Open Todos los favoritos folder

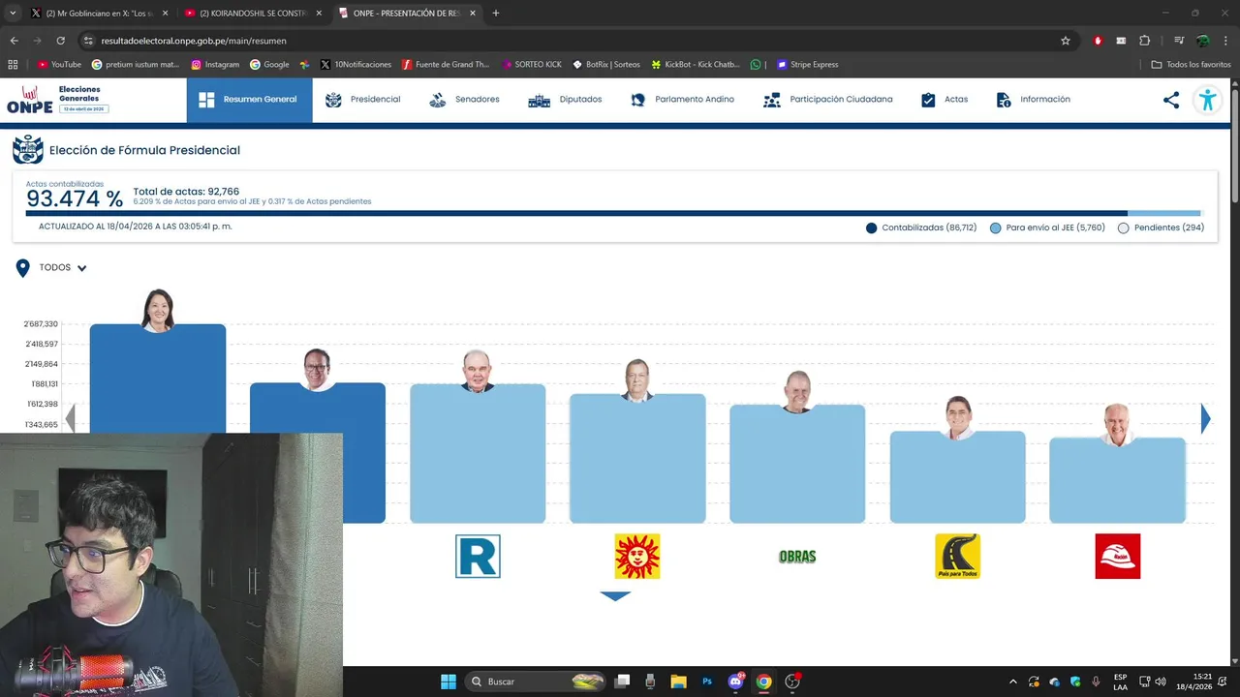click(1191, 65)
